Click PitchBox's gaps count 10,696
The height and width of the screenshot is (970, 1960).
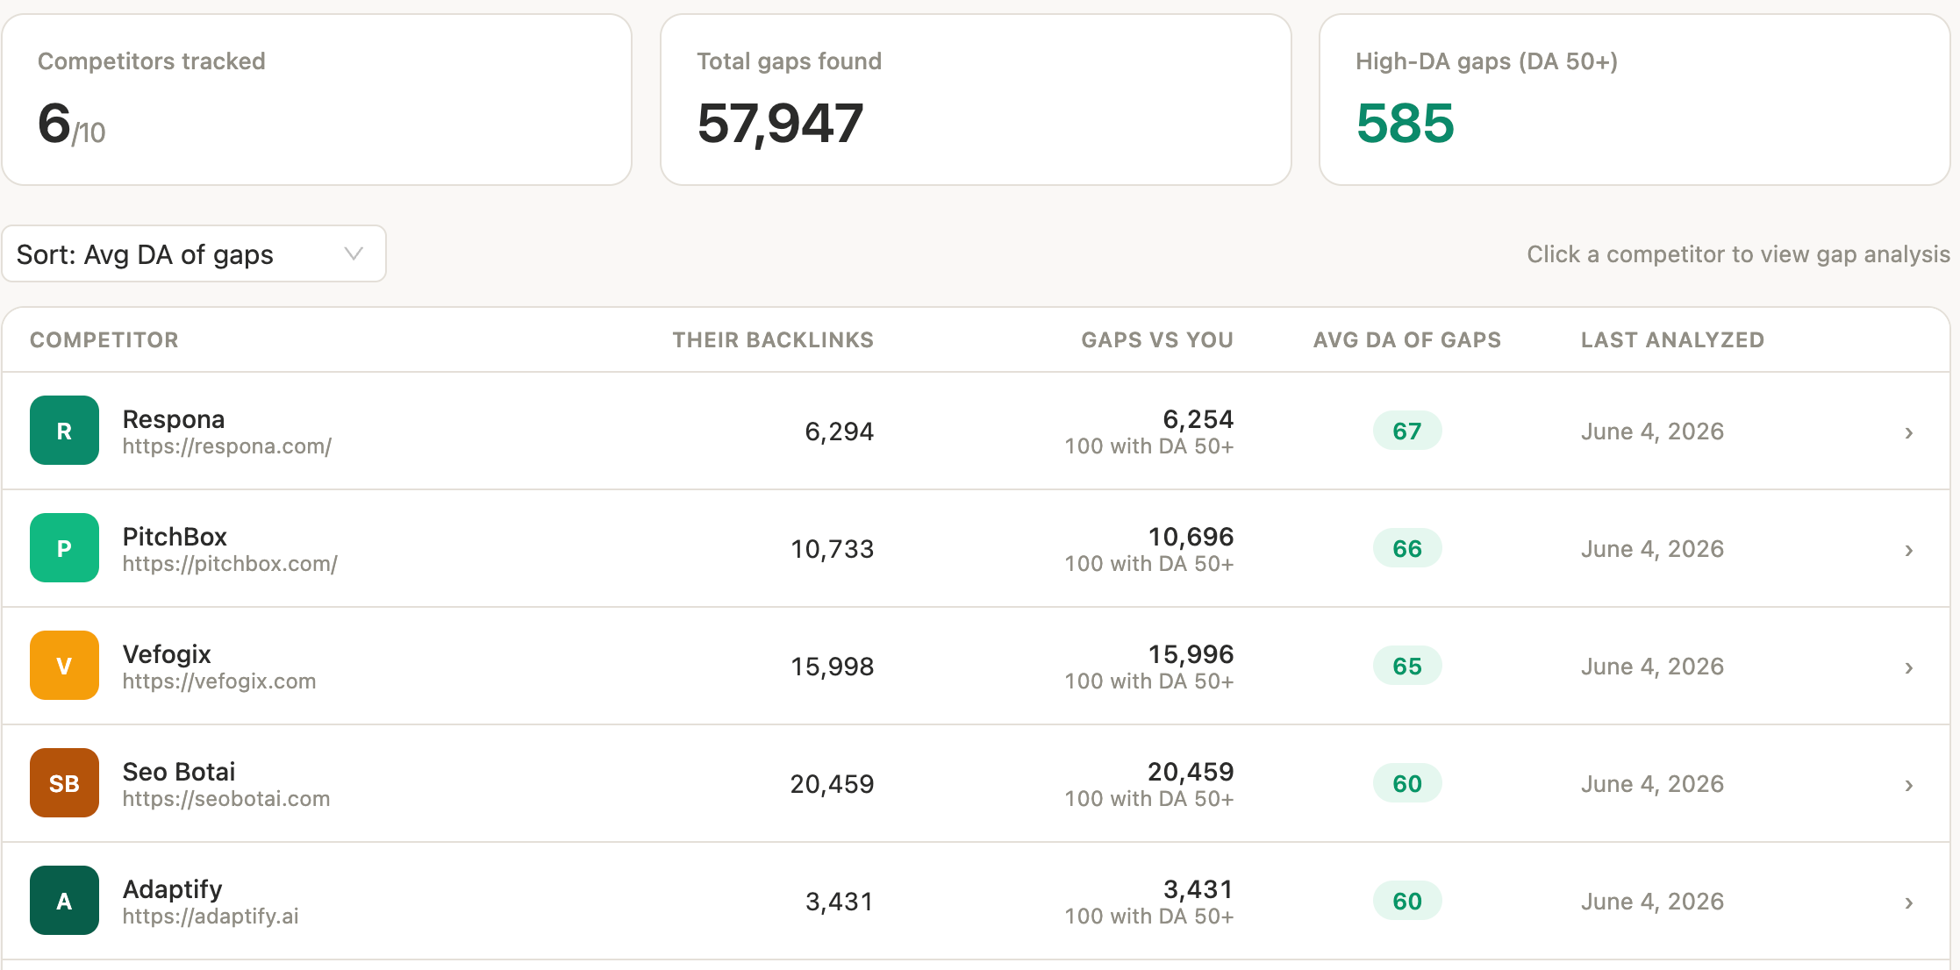click(x=1191, y=537)
